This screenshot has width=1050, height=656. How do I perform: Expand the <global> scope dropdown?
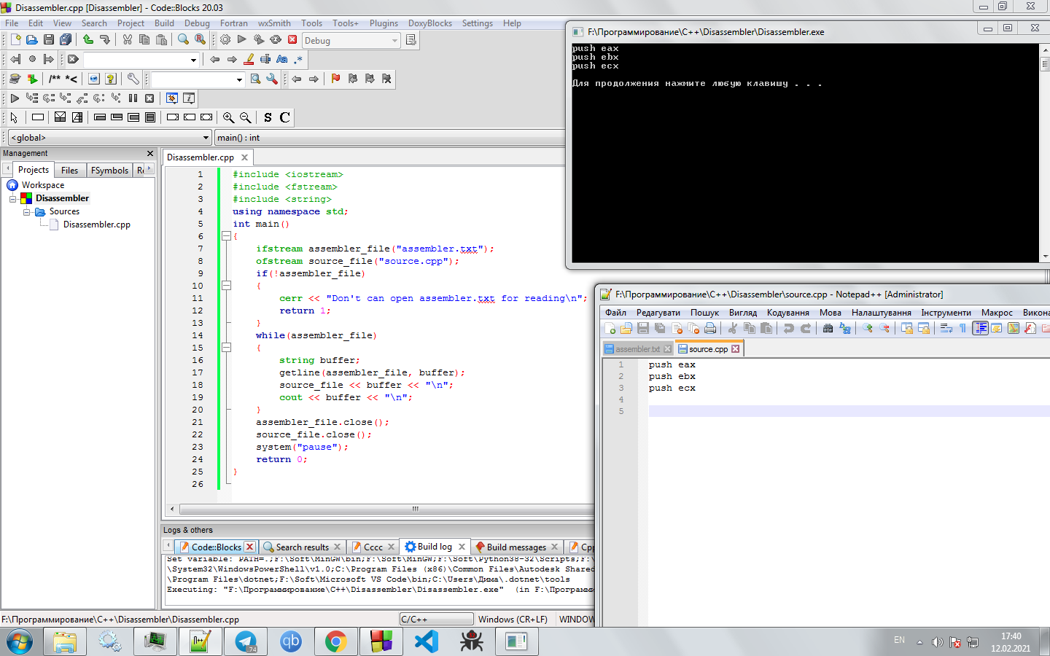click(109, 138)
